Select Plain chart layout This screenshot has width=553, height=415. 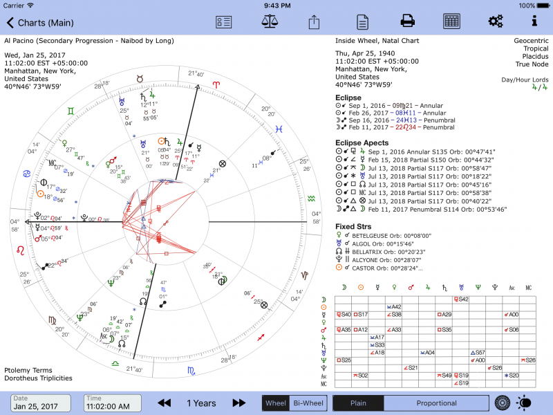click(x=358, y=403)
